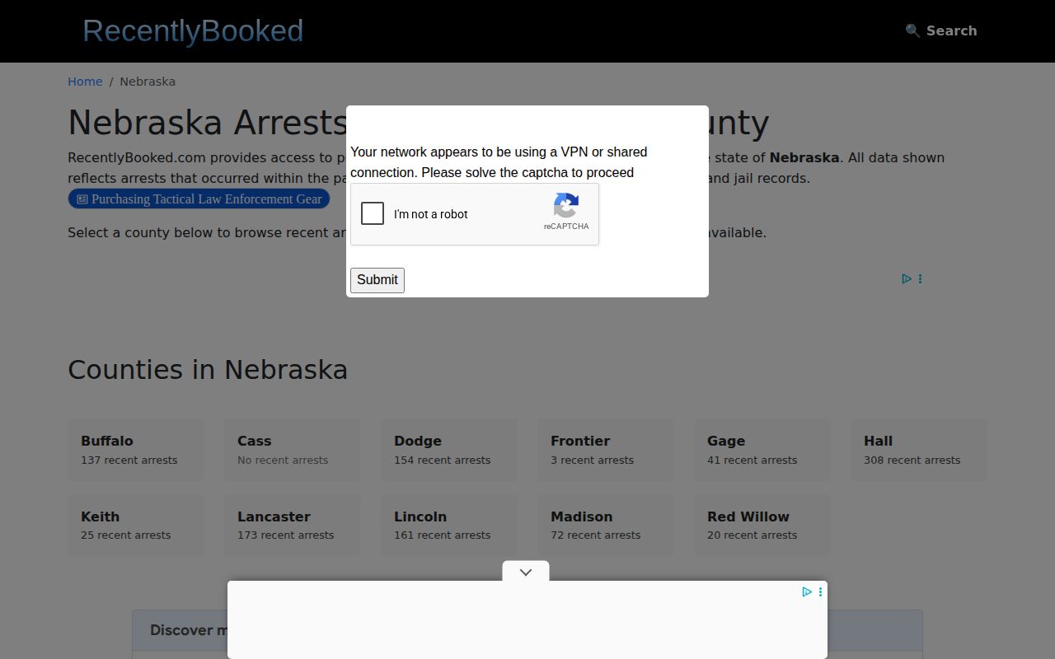Image resolution: width=1055 pixels, height=659 pixels.
Task: Navigate to the Home breadcrumb
Action: pyautogui.click(x=85, y=82)
